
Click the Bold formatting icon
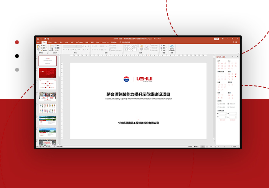(x=64, y=50)
